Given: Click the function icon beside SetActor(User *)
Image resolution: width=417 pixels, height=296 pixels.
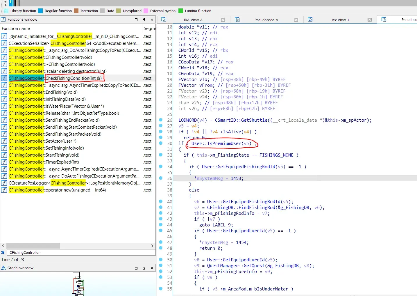Looking at the screenshot, I should click(x=4, y=141).
